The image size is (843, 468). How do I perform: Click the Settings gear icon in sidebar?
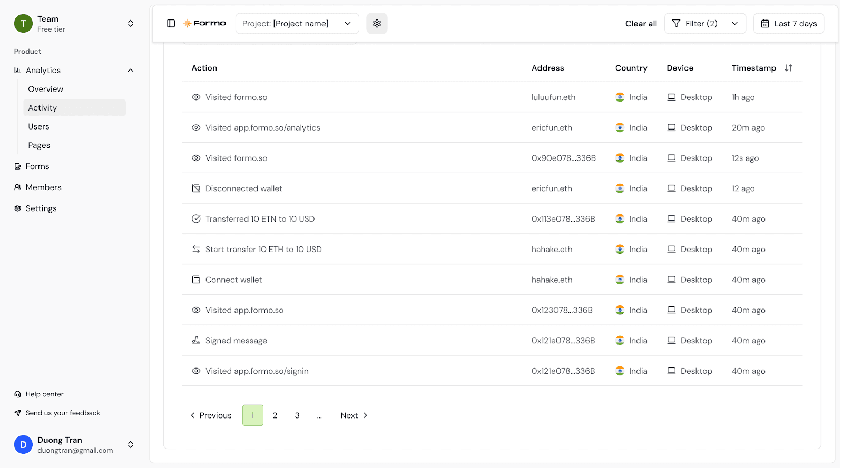click(17, 208)
